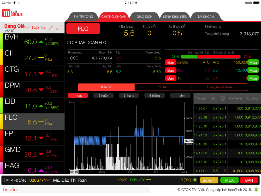This screenshot has width=261, height=196.
Task: Tap the battery icon in the status bar
Action: (256, 3)
